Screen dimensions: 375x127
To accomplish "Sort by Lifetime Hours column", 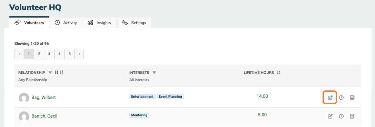I will (x=278, y=72).
